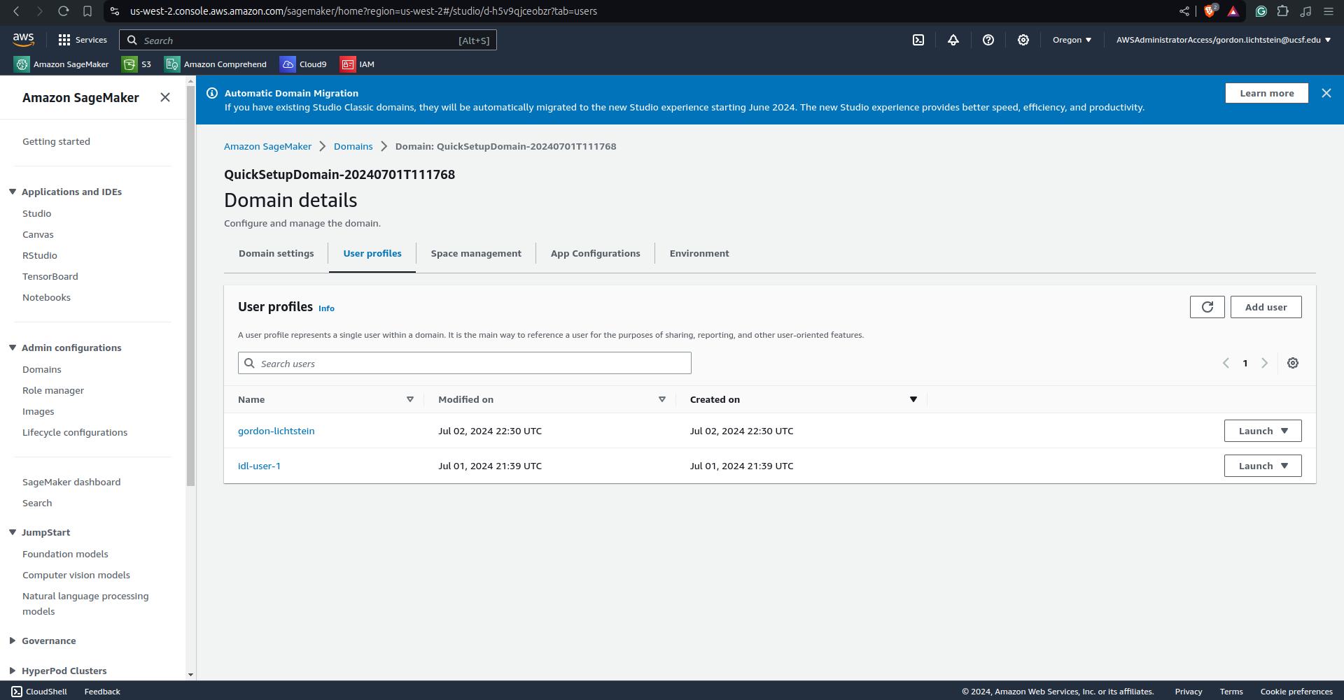Click the Search users input field
The image size is (1344, 700).
tap(465, 363)
